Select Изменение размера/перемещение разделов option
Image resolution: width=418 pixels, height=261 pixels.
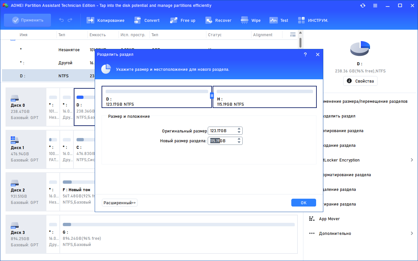pyautogui.click(x=365, y=101)
